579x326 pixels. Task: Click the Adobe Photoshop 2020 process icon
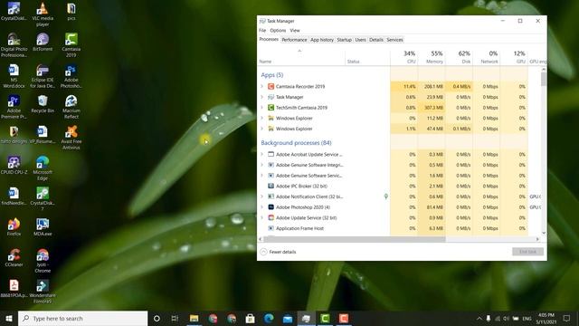pyautogui.click(x=271, y=207)
